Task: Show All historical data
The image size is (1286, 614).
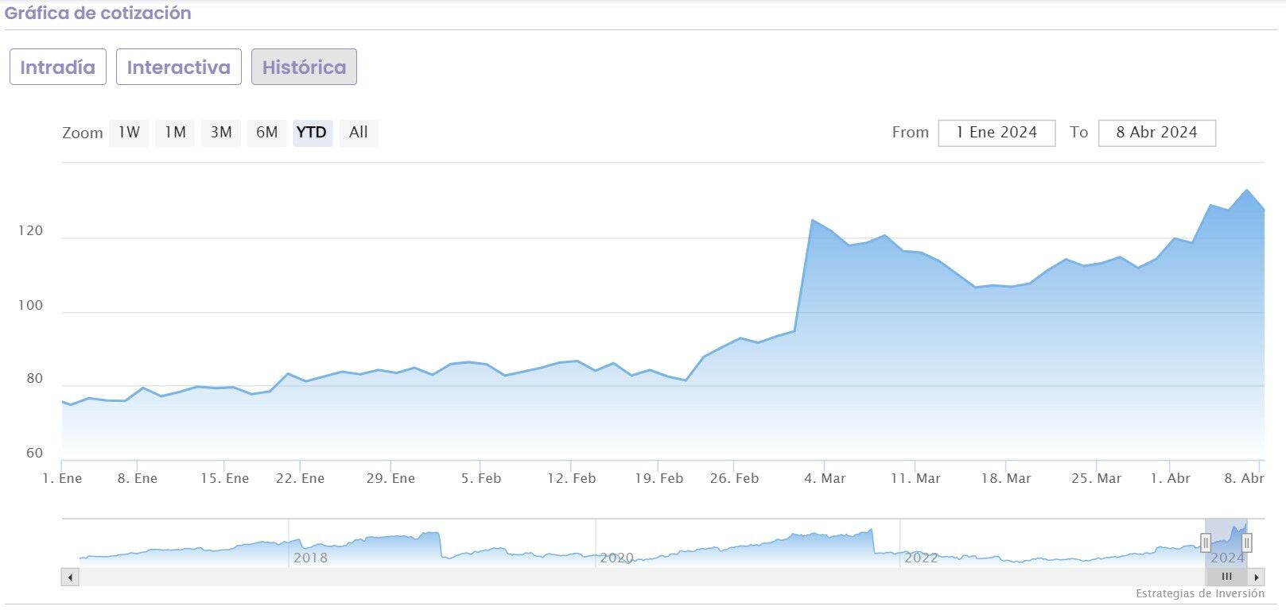Action: 359,133
